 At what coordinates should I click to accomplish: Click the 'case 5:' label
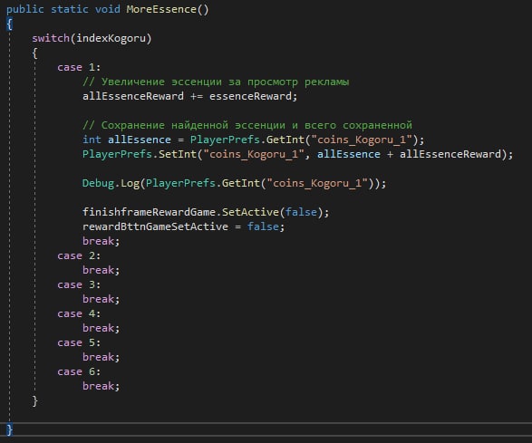[79, 342]
